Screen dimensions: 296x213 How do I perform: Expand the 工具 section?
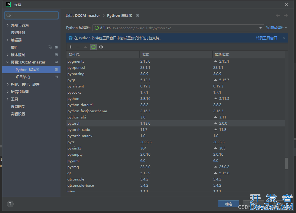[x=7, y=99]
